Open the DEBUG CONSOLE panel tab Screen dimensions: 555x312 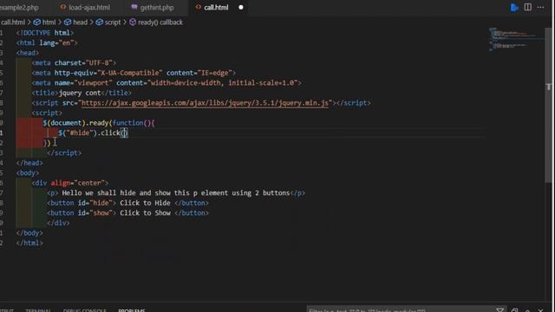point(85,310)
